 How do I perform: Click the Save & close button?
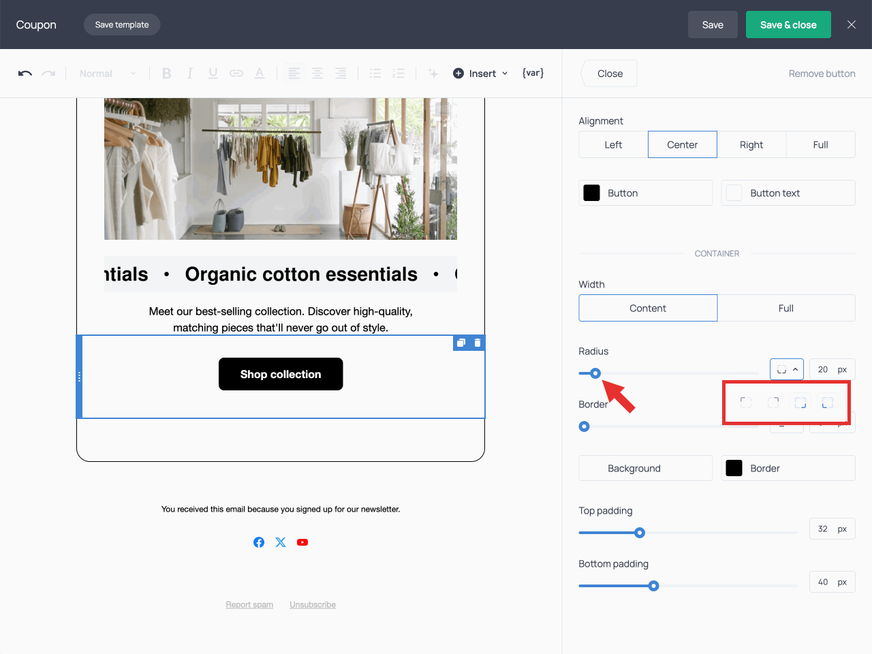click(x=788, y=24)
